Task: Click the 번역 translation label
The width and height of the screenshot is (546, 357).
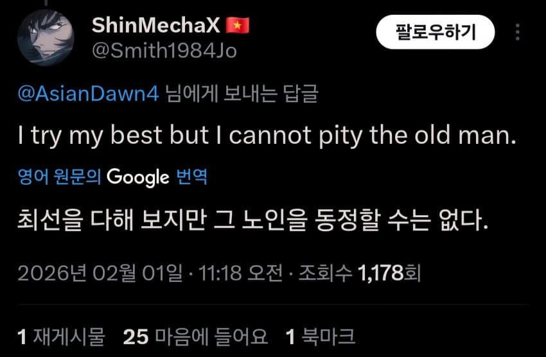Action: pyautogui.click(x=192, y=177)
